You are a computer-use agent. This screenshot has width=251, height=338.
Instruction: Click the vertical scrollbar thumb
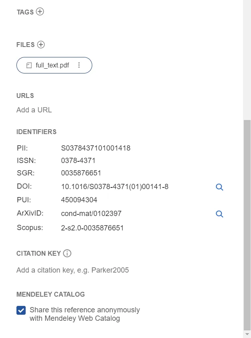click(x=247, y=225)
